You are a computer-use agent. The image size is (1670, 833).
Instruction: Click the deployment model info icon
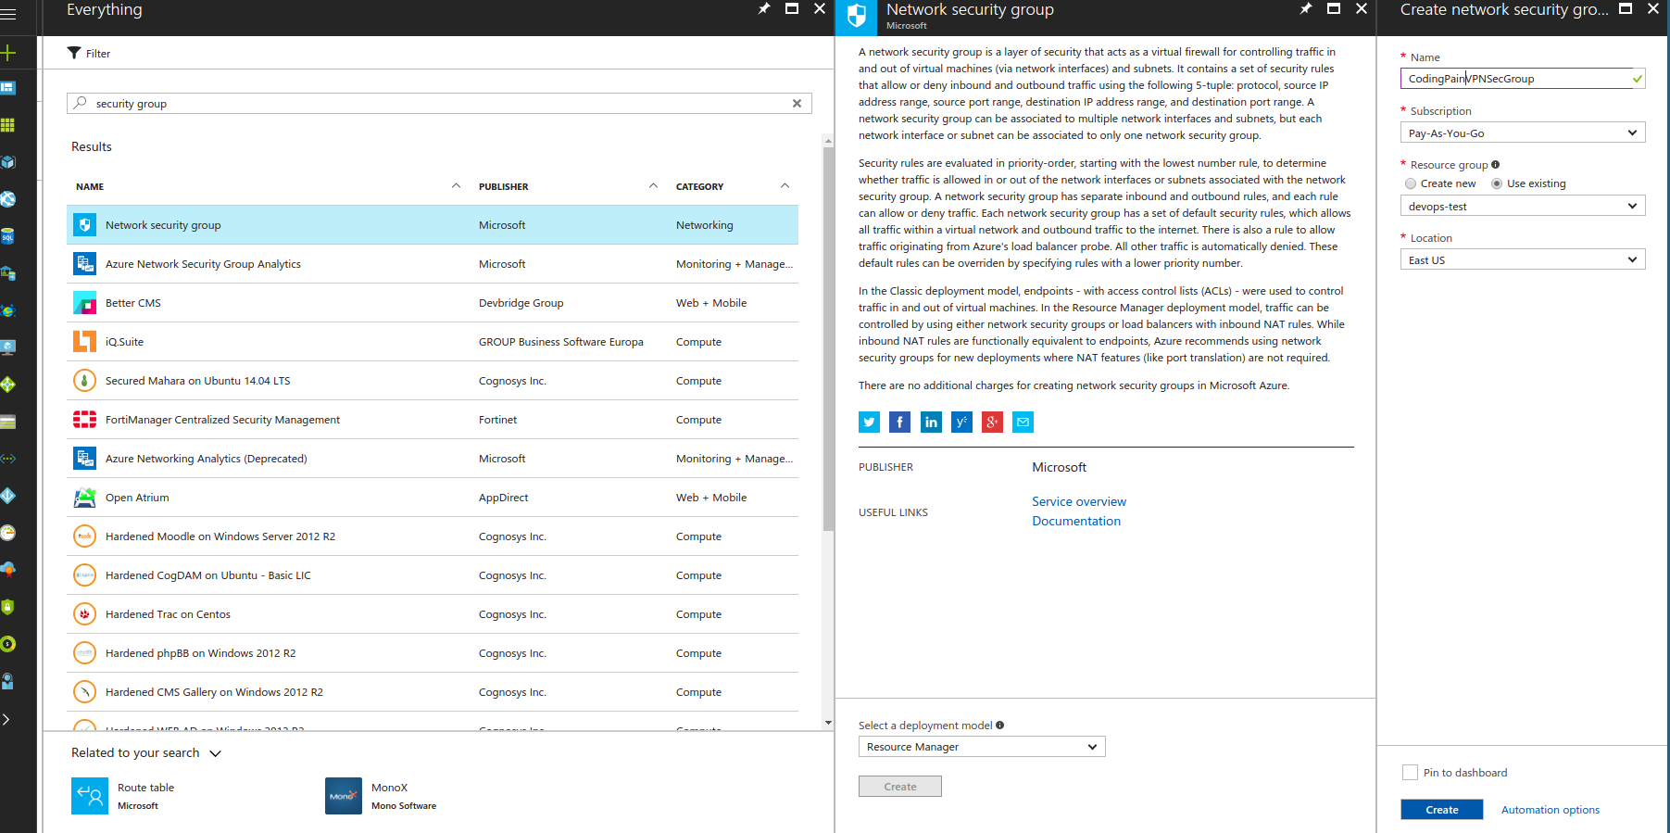tap(999, 726)
